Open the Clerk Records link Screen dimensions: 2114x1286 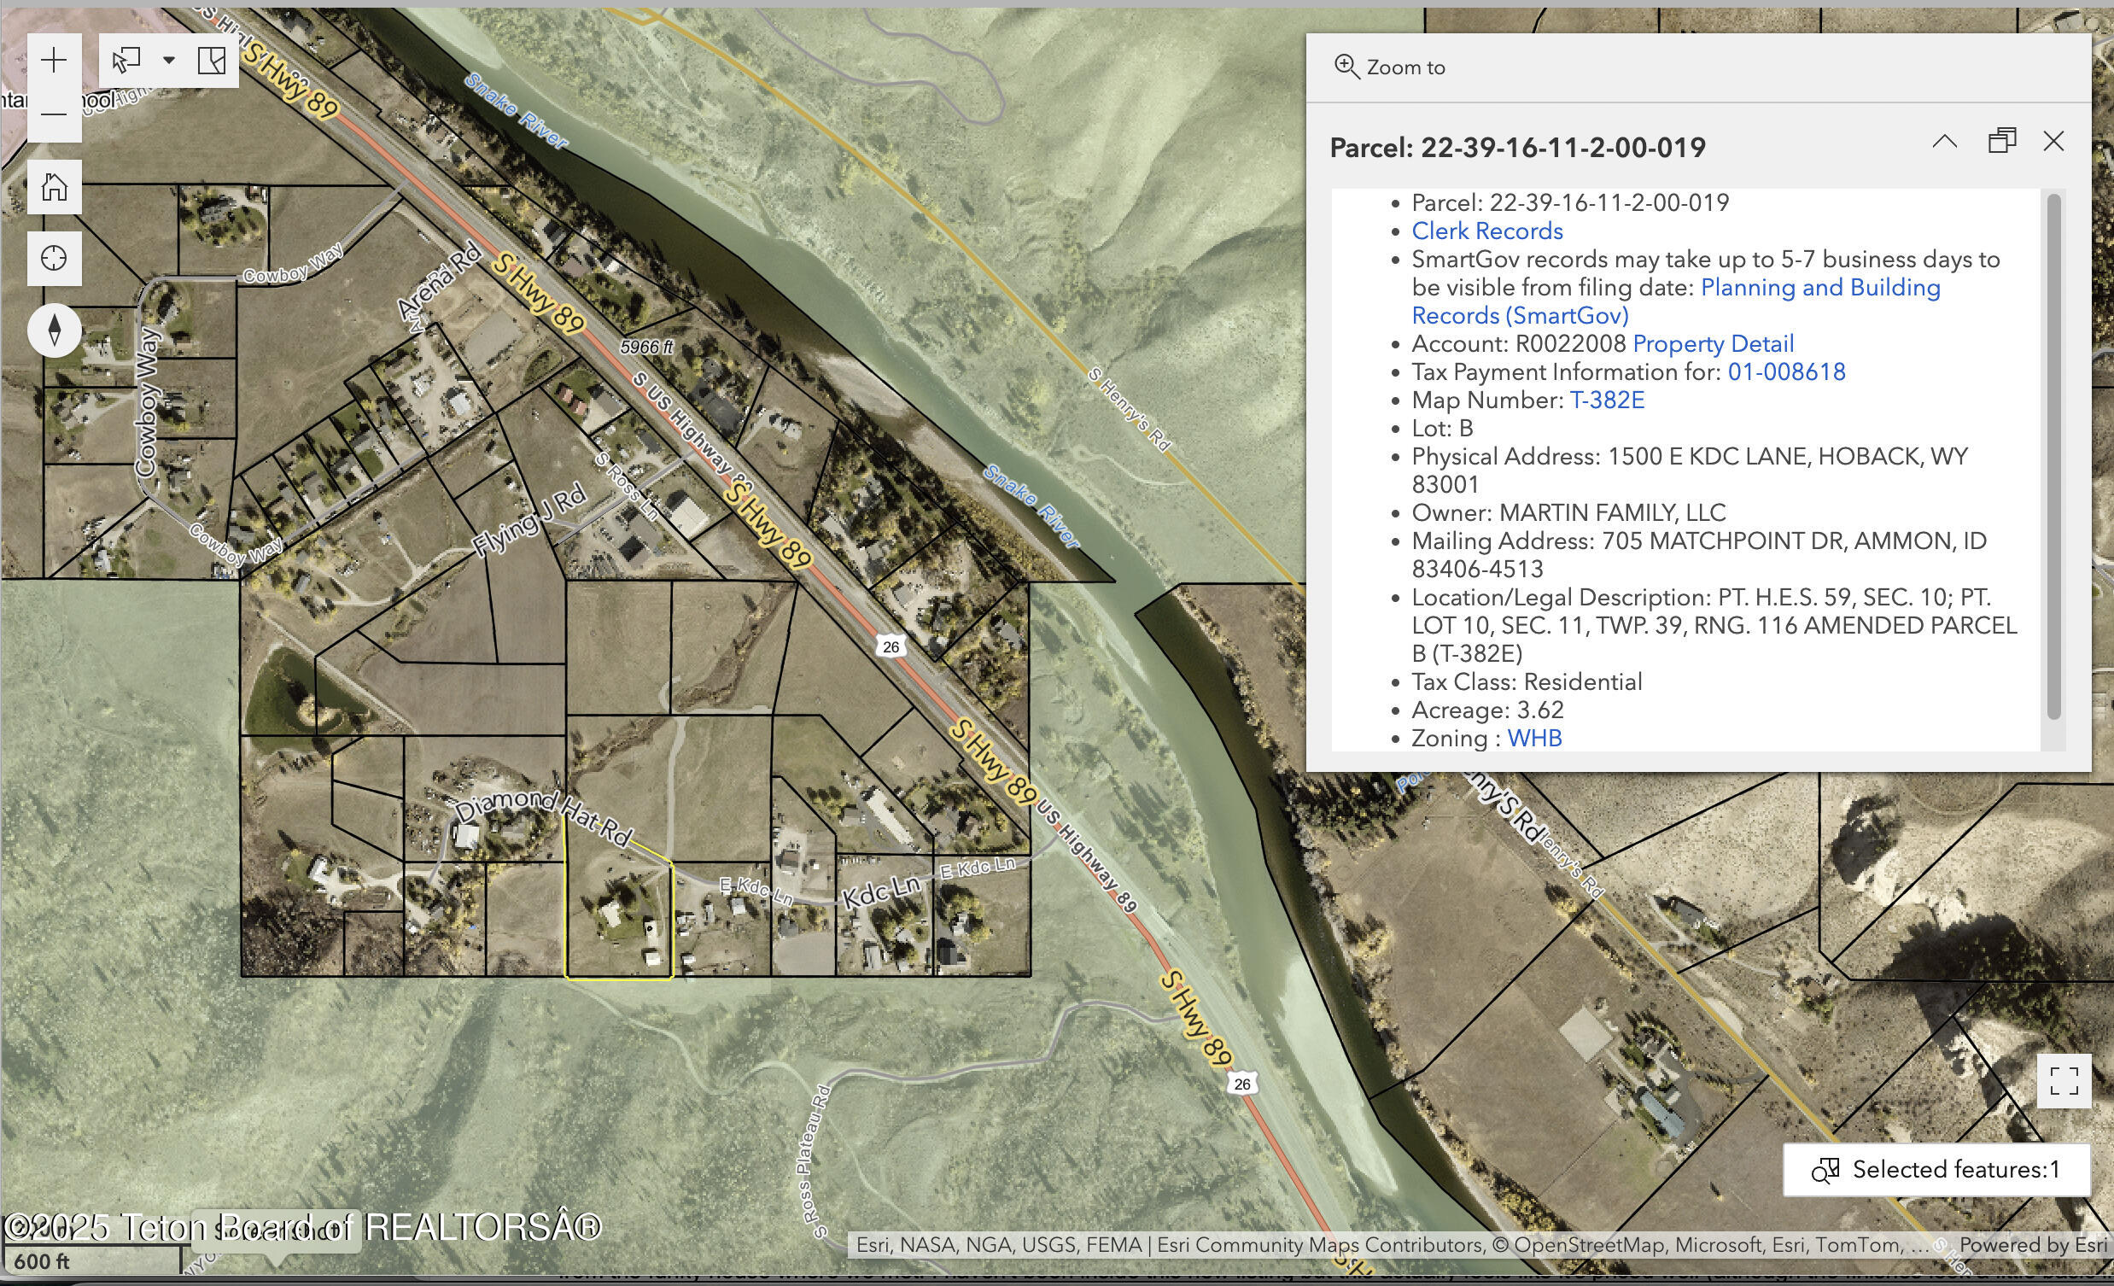[x=1486, y=231]
